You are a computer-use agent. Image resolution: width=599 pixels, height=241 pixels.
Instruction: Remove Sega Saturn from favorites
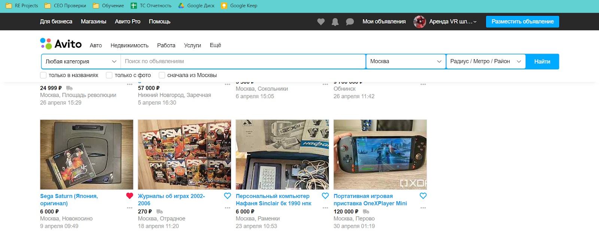130,196
